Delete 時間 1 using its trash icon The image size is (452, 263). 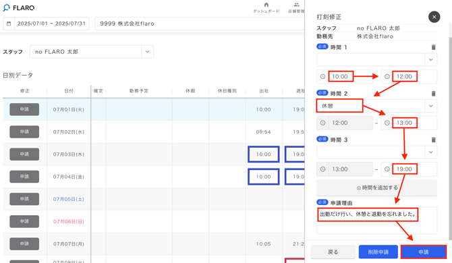tap(433, 47)
